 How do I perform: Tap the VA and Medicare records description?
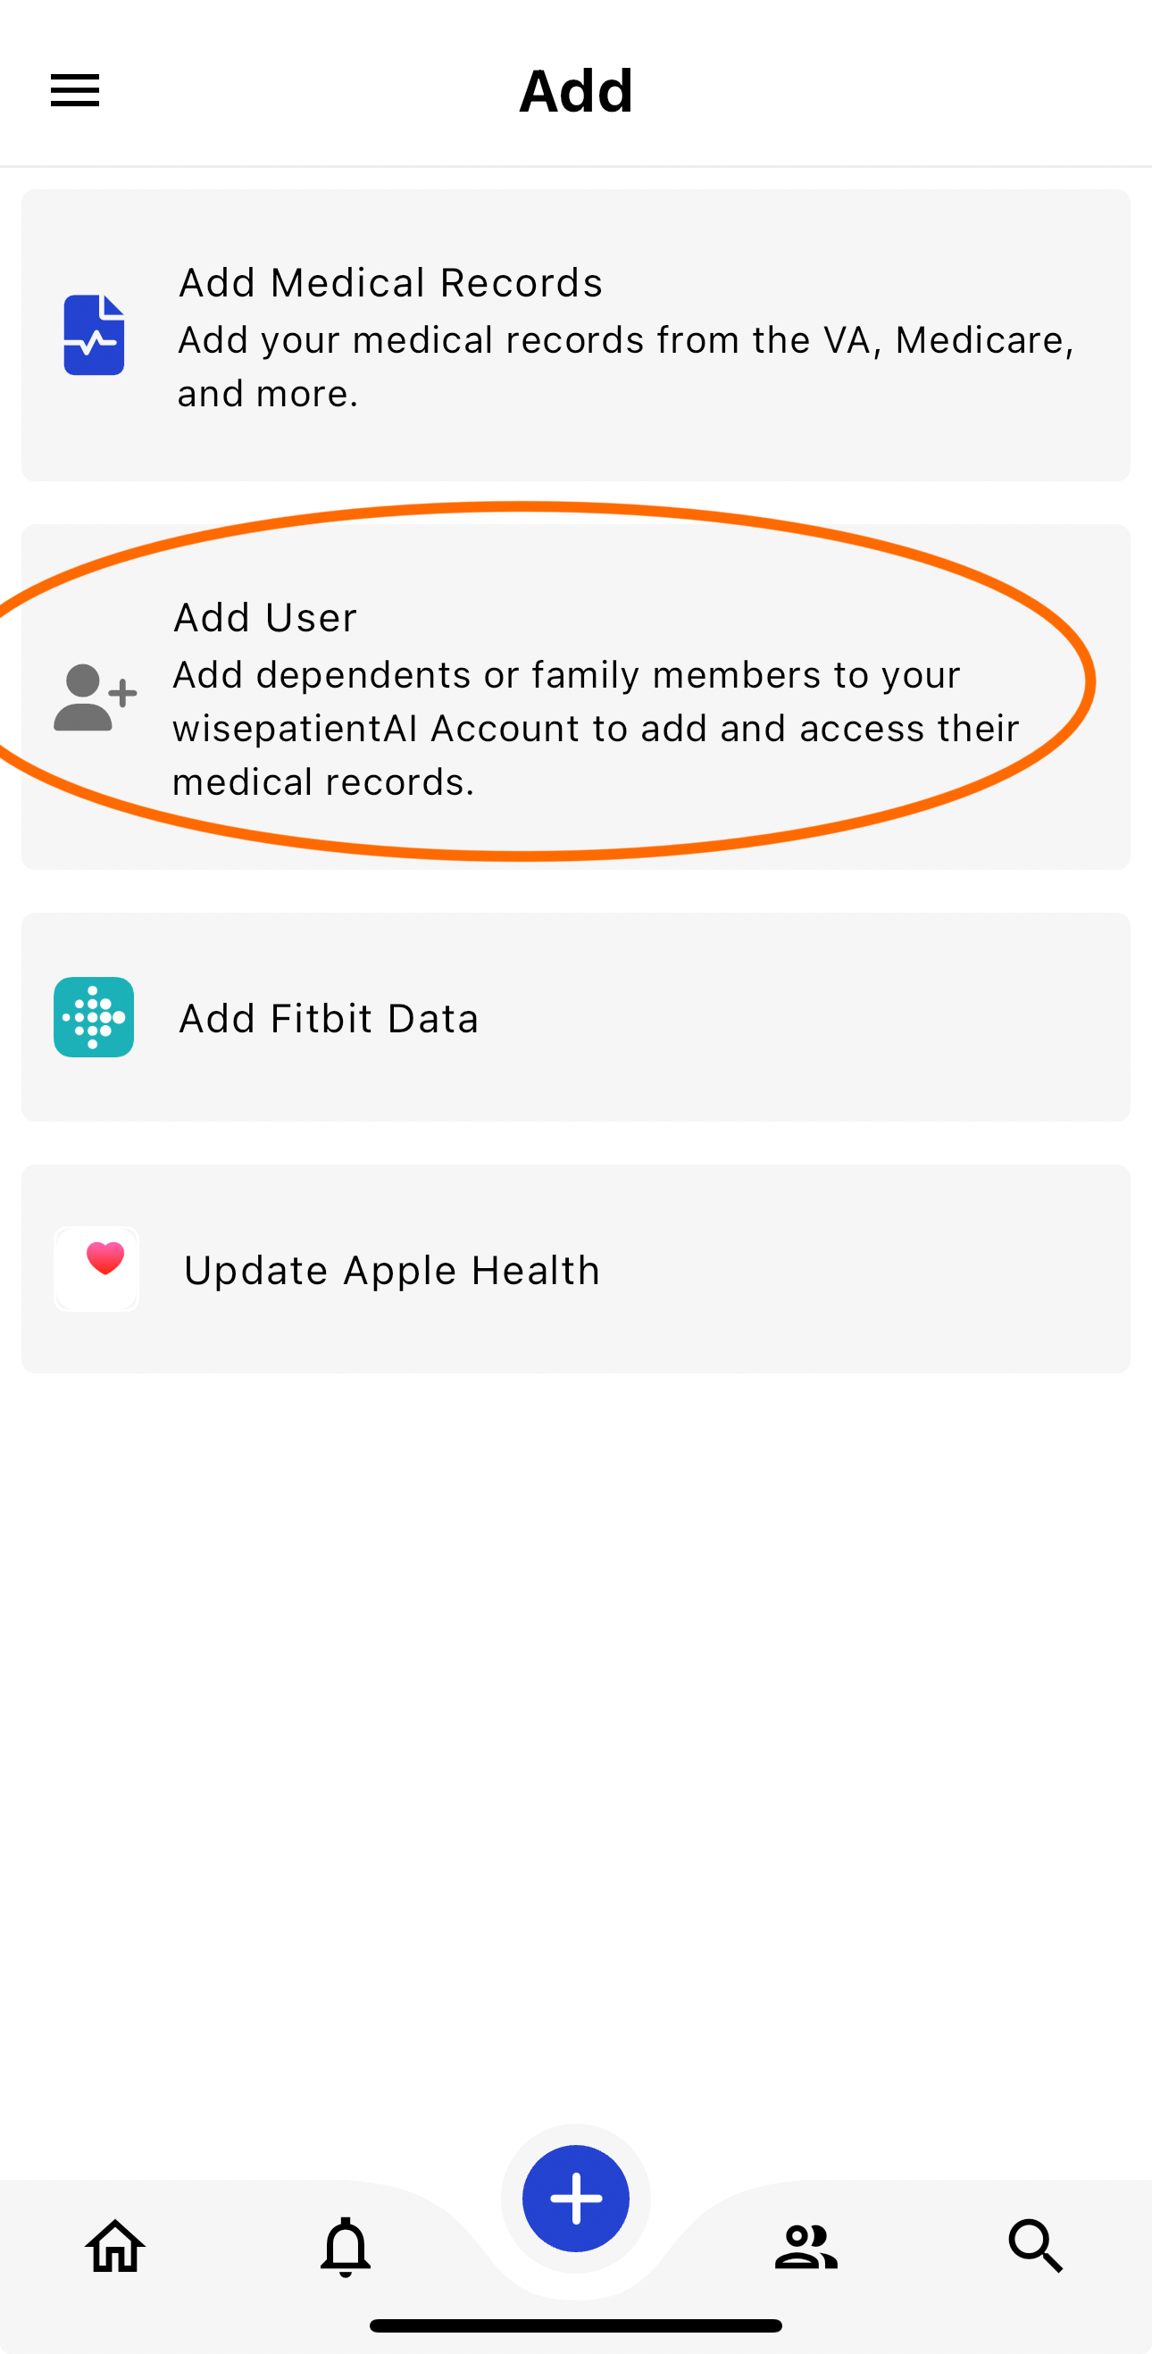626,366
